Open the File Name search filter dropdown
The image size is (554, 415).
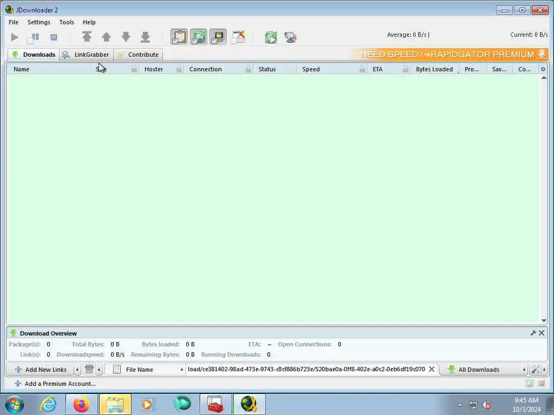click(x=145, y=370)
